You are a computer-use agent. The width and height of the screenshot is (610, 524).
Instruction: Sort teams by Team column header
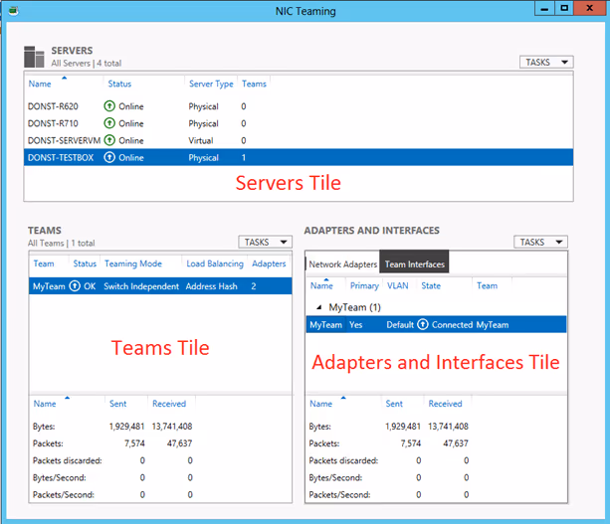[44, 263]
